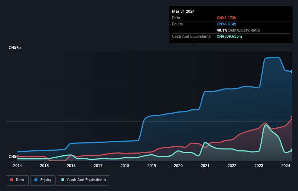The height and width of the screenshot is (191, 298).
Task: Click the 2021 x-axis label
Action: (x=205, y=166)
